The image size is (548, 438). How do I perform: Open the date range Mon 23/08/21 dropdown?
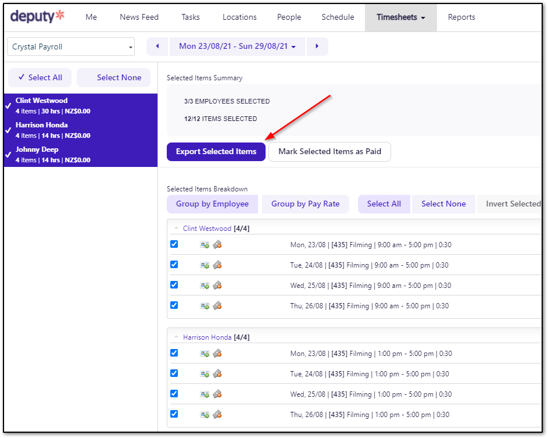237,46
